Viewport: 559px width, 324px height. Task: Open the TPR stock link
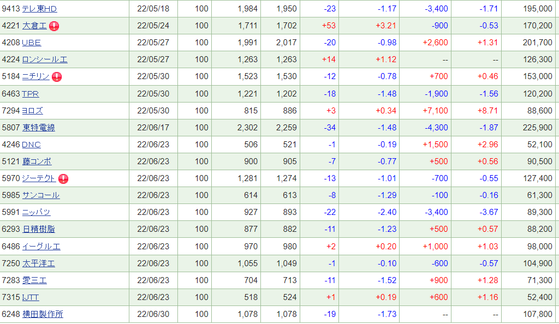pyautogui.click(x=31, y=94)
